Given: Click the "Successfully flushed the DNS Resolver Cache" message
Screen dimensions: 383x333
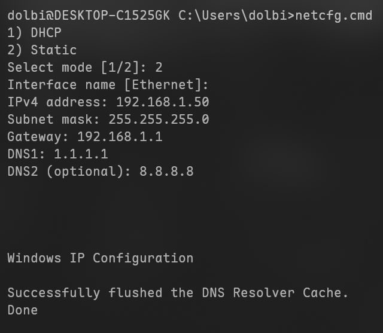Looking at the screenshot, I should (178, 293).
